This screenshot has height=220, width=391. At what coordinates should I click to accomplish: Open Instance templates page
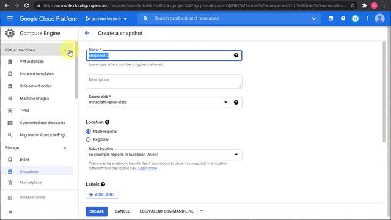click(x=37, y=74)
